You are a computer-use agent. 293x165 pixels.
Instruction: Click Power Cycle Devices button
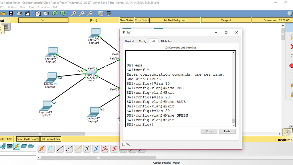pos(28,139)
